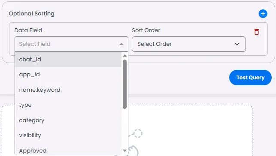Pick category from the dropdown list
Image resolution: width=276 pixels, height=156 pixels.
[68, 120]
